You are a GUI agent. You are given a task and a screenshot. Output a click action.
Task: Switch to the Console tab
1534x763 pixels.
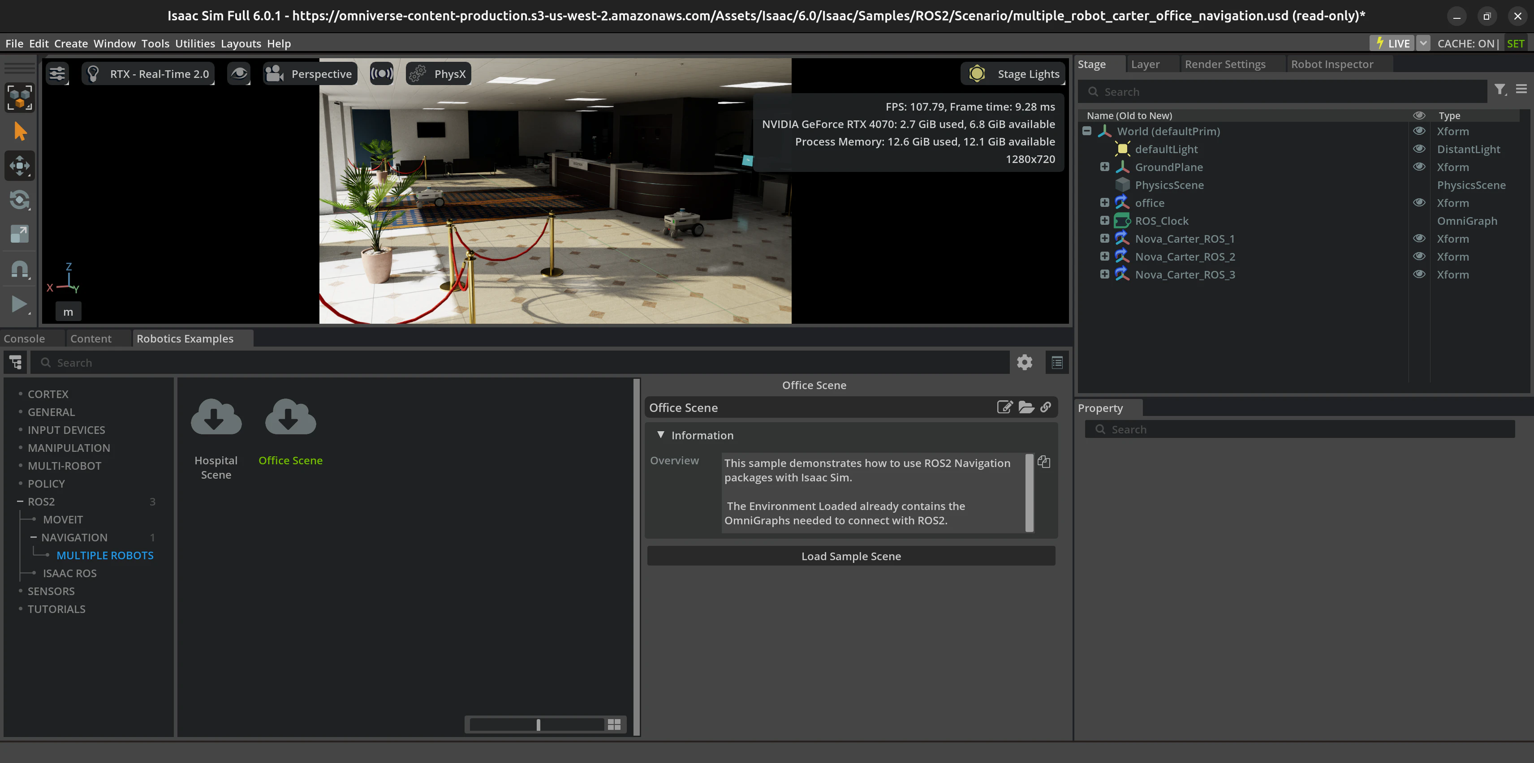(24, 339)
